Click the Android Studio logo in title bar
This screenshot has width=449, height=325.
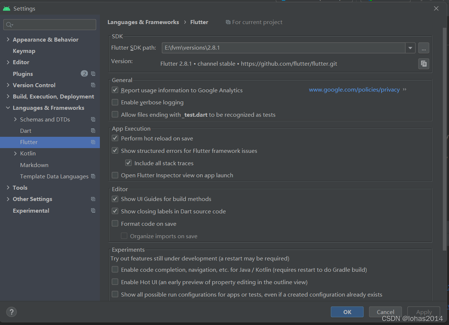pyautogui.click(x=7, y=8)
